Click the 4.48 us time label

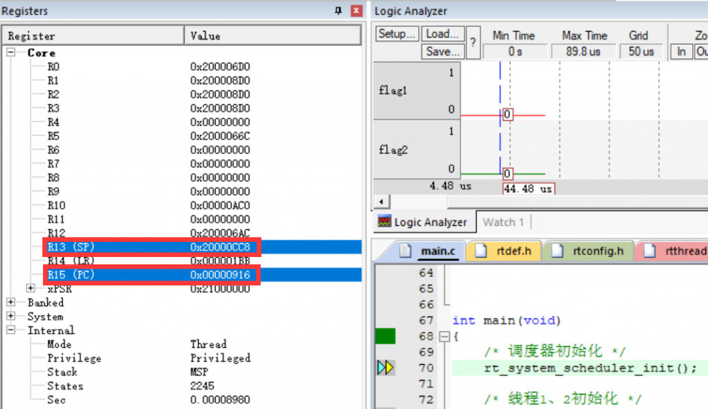click(450, 186)
